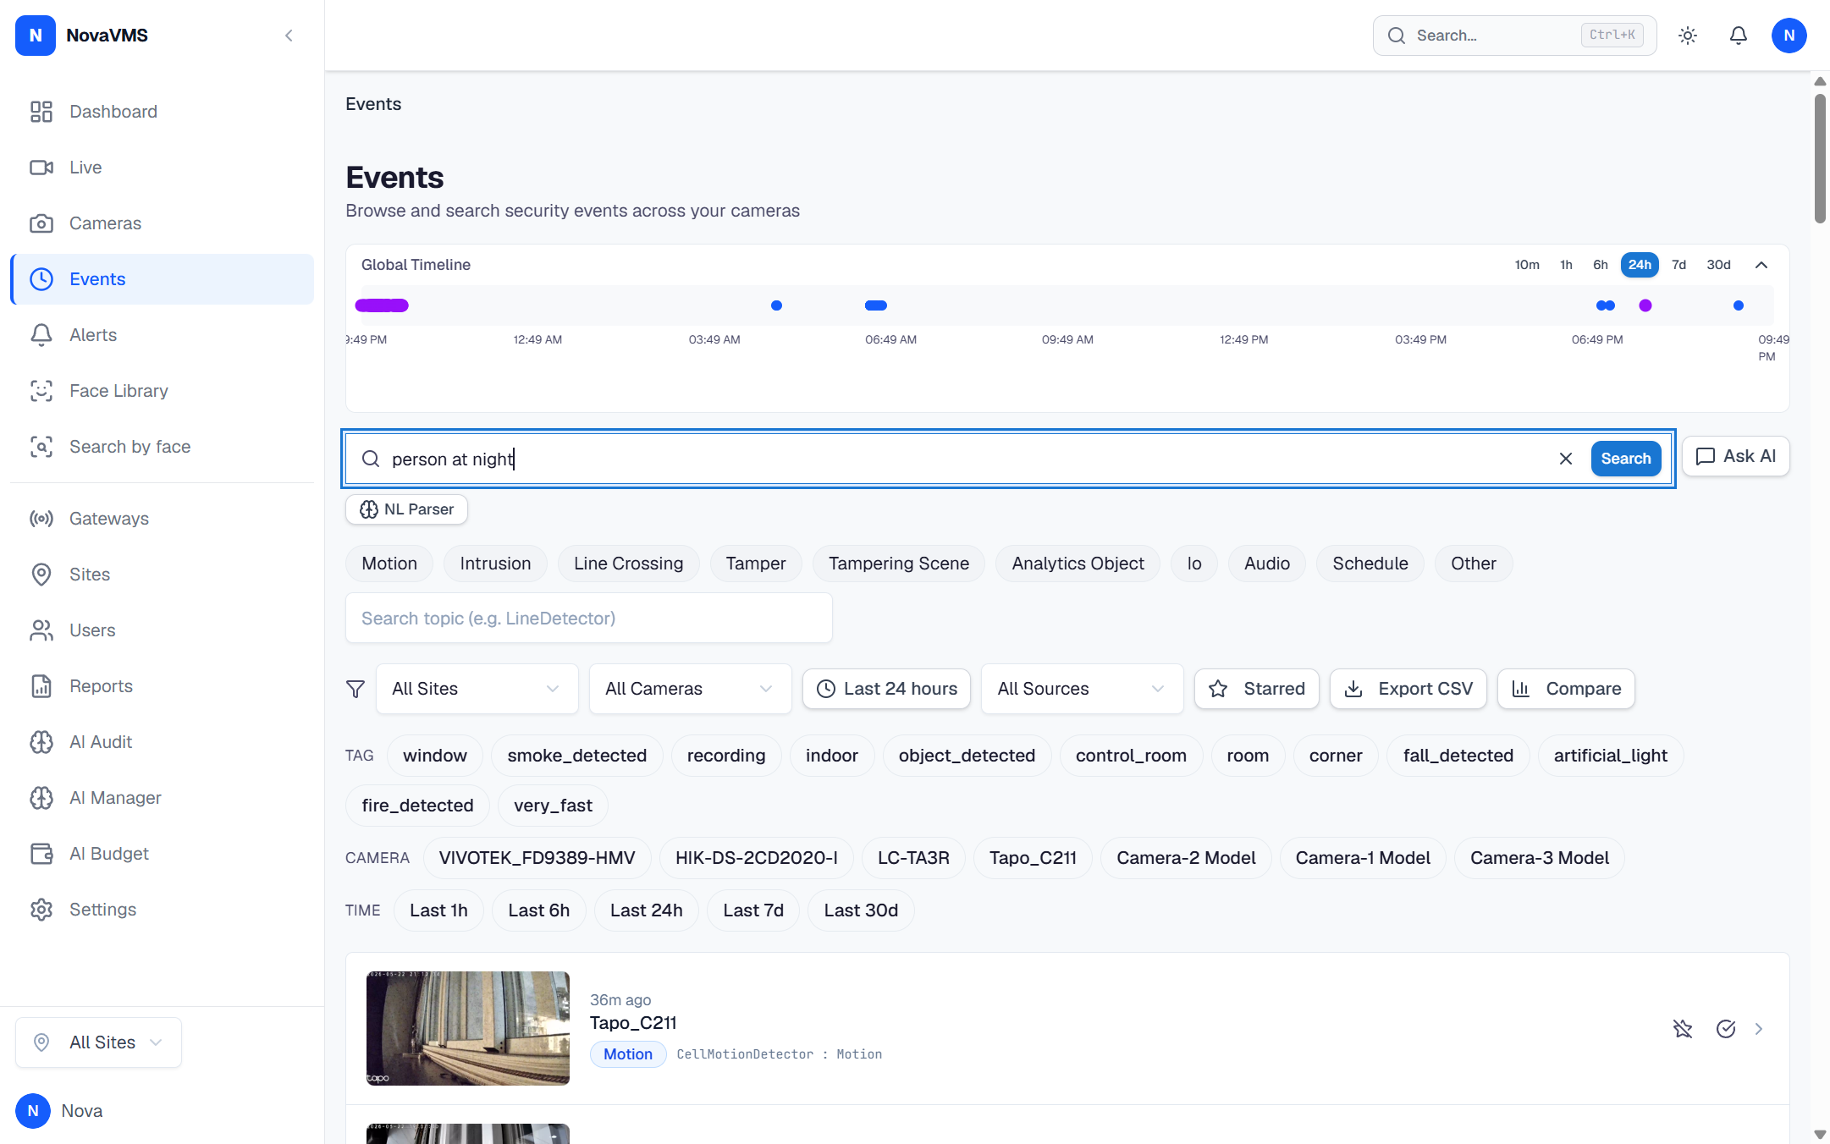This screenshot has width=1830, height=1144.
Task: Toggle the Starred filter button
Action: click(1257, 689)
